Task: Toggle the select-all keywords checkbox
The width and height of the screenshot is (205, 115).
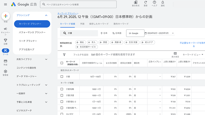Action: tap(62, 63)
